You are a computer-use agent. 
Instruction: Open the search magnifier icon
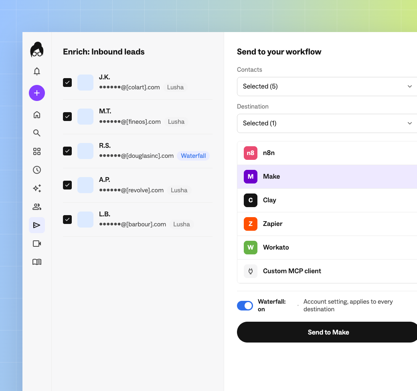(37, 133)
